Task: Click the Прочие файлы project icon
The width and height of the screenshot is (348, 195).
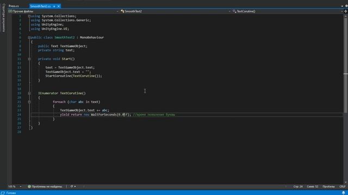Action: (10, 11)
